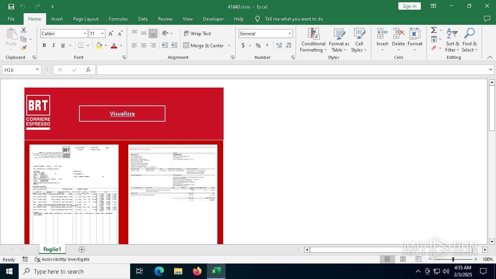Add a new sheet with plus icon
The height and width of the screenshot is (279, 496).
pyautogui.click(x=81, y=250)
